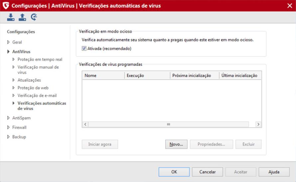Click the Cancelar button

(x=208, y=172)
